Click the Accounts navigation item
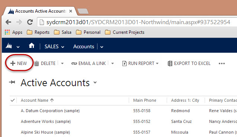The width and height of the screenshot is (237, 137). pyautogui.click(x=84, y=46)
